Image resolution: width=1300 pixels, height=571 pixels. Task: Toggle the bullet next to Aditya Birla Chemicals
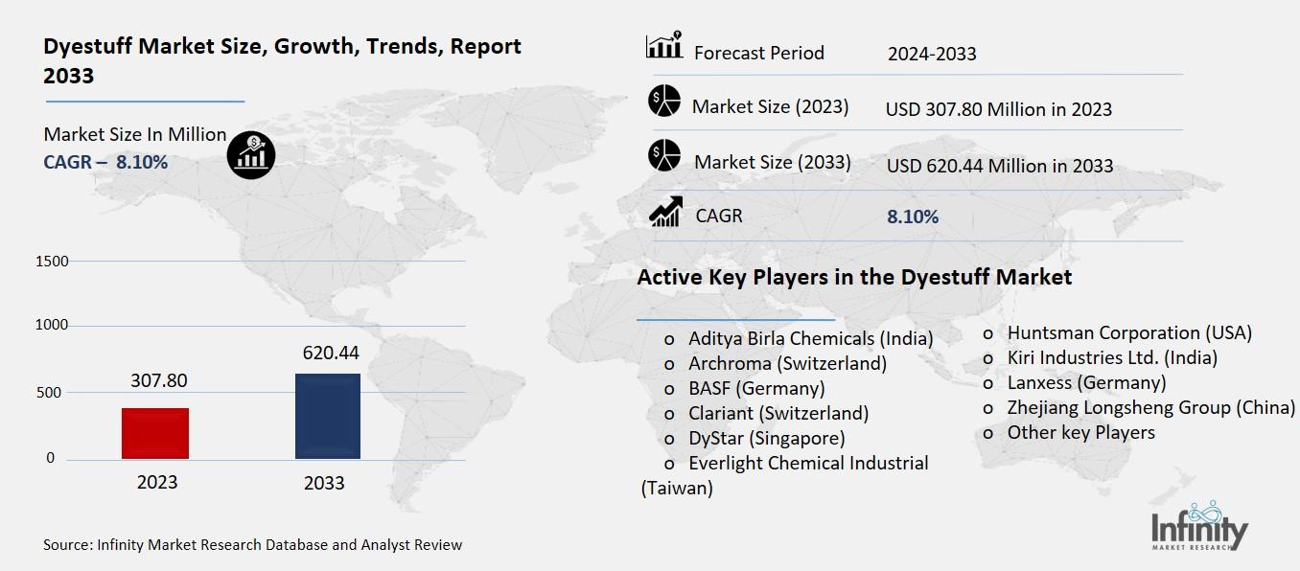tap(668, 338)
